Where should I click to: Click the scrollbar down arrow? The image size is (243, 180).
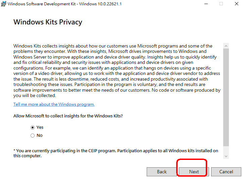tap(226, 156)
